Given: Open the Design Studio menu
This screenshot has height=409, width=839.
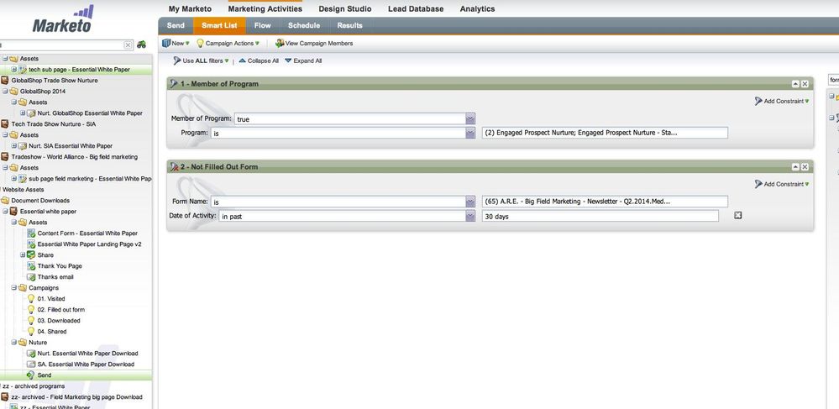Looking at the screenshot, I should [345, 8].
